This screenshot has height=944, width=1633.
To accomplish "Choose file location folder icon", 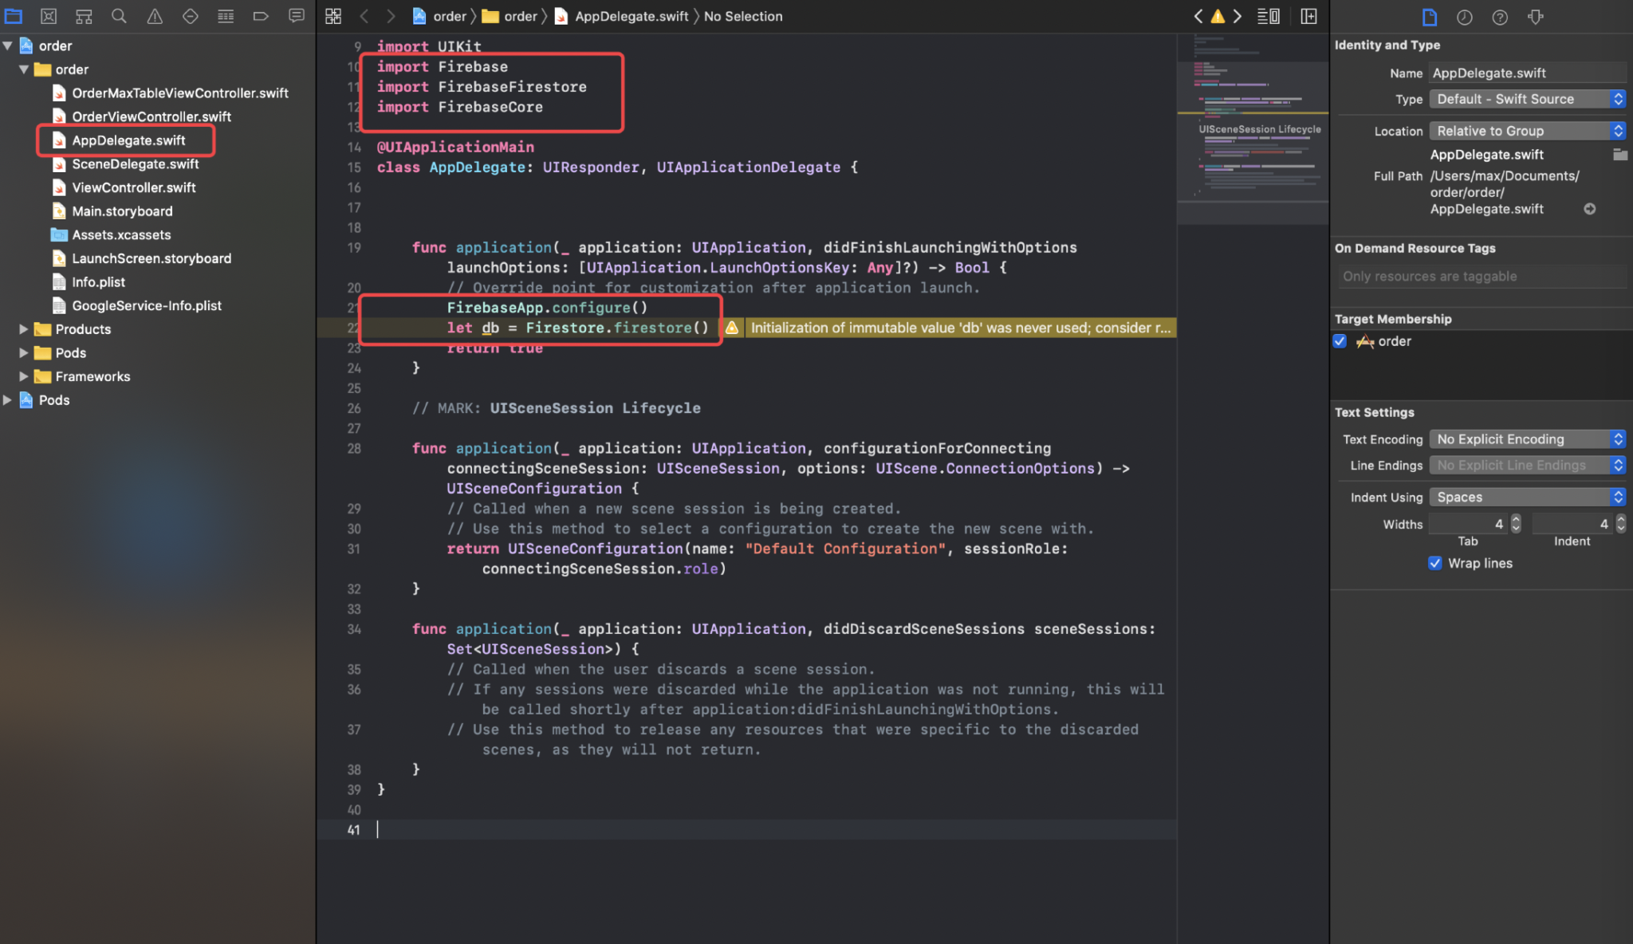I will [x=1619, y=154].
